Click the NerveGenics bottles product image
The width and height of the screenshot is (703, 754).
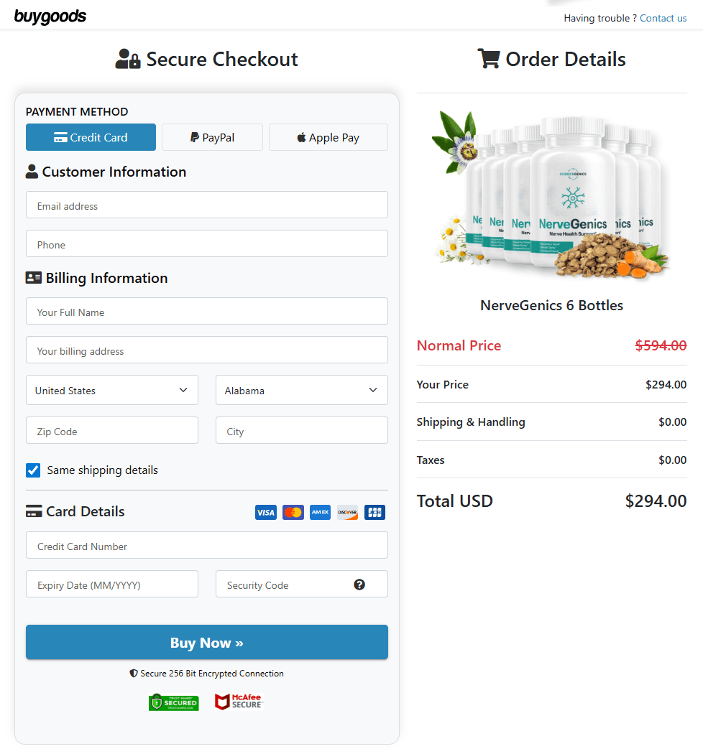[551, 194]
